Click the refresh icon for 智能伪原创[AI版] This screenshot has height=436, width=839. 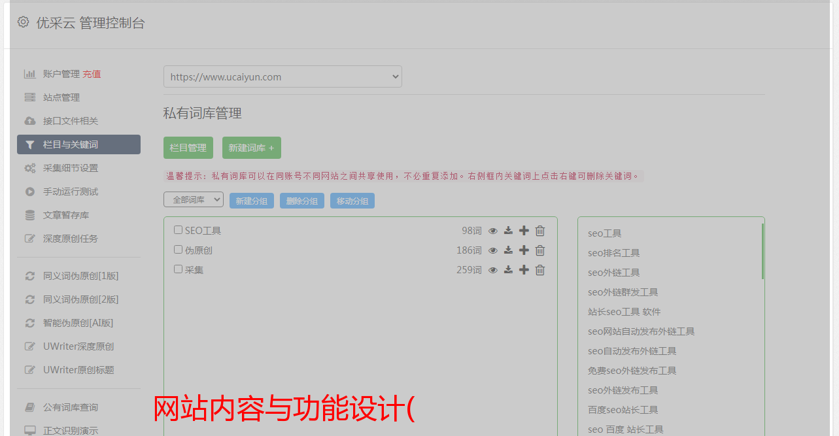pyautogui.click(x=29, y=323)
